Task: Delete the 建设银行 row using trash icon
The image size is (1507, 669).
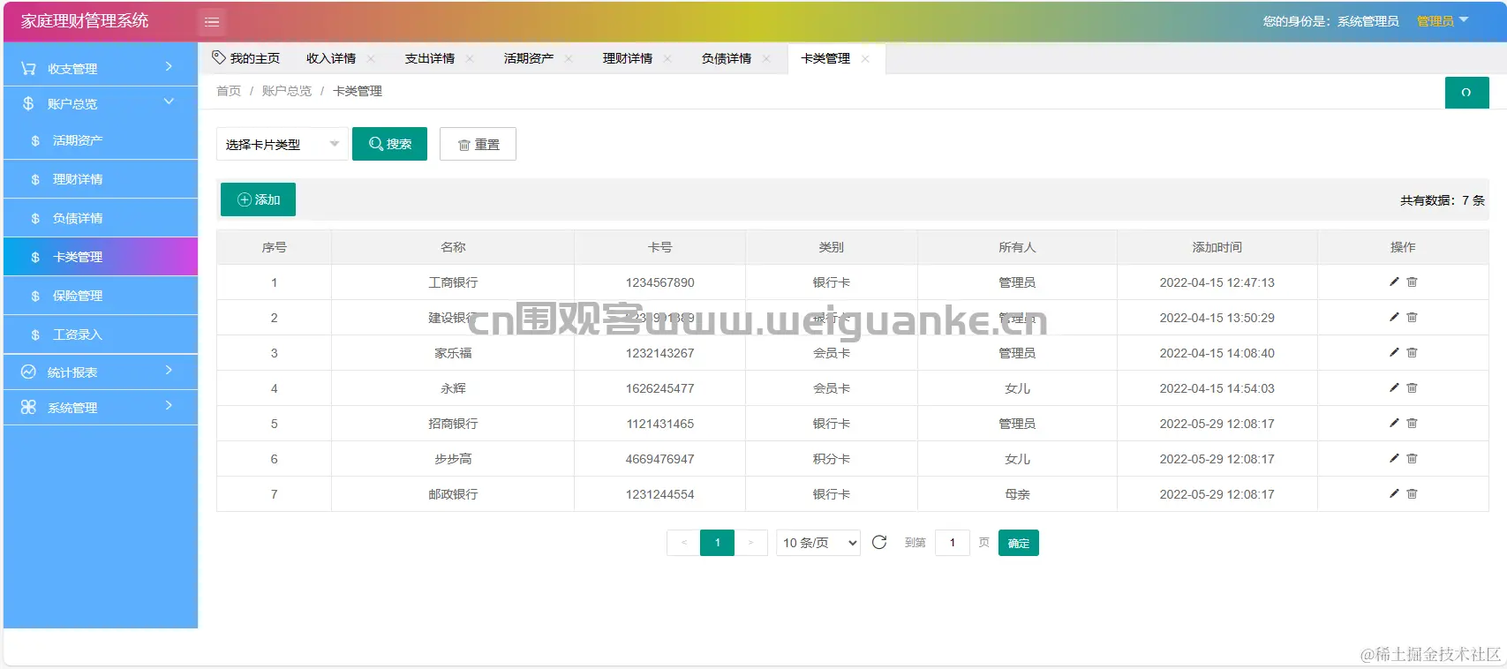Action: tap(1412, 317)
